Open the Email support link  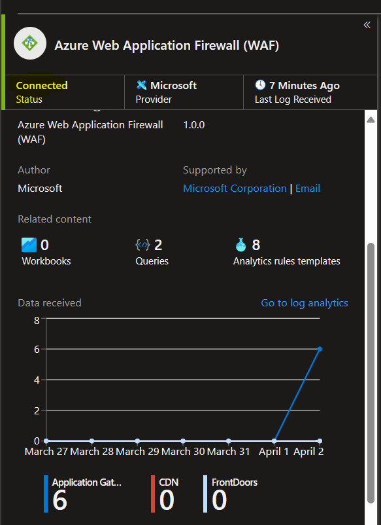tap(308, 189)
